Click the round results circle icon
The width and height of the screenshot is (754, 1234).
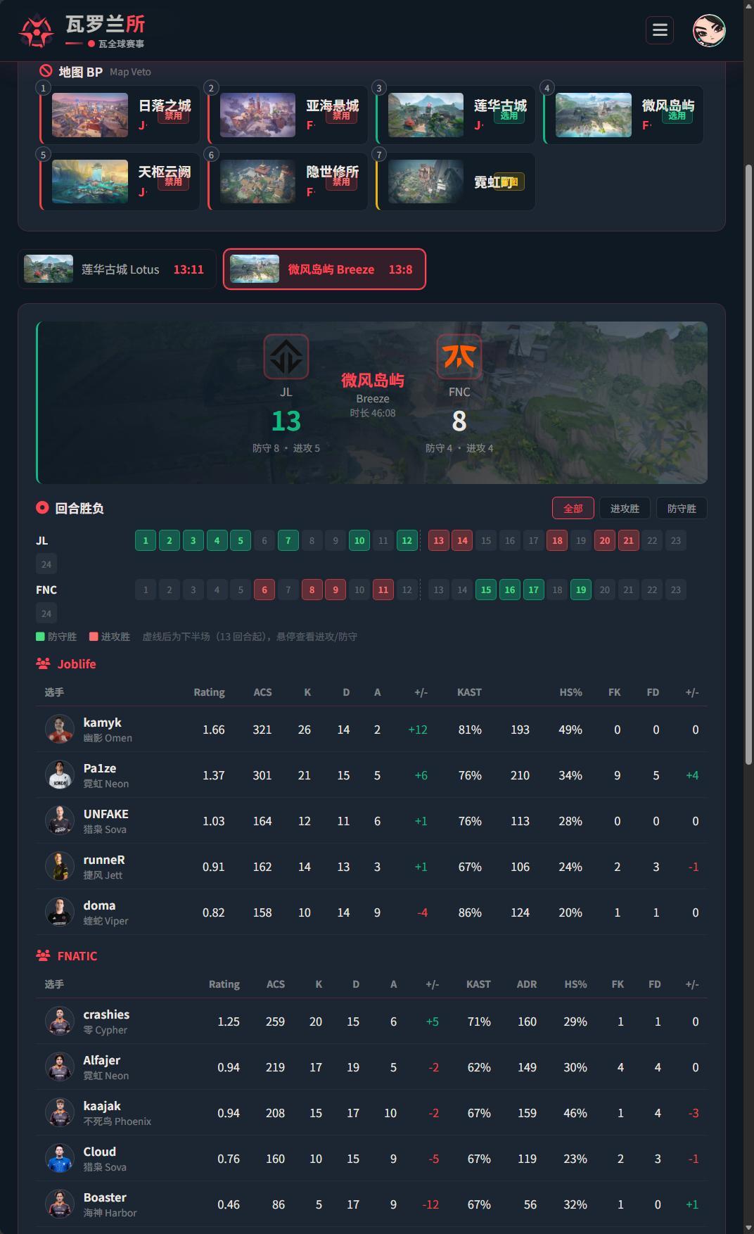click(x=42, y=508)
